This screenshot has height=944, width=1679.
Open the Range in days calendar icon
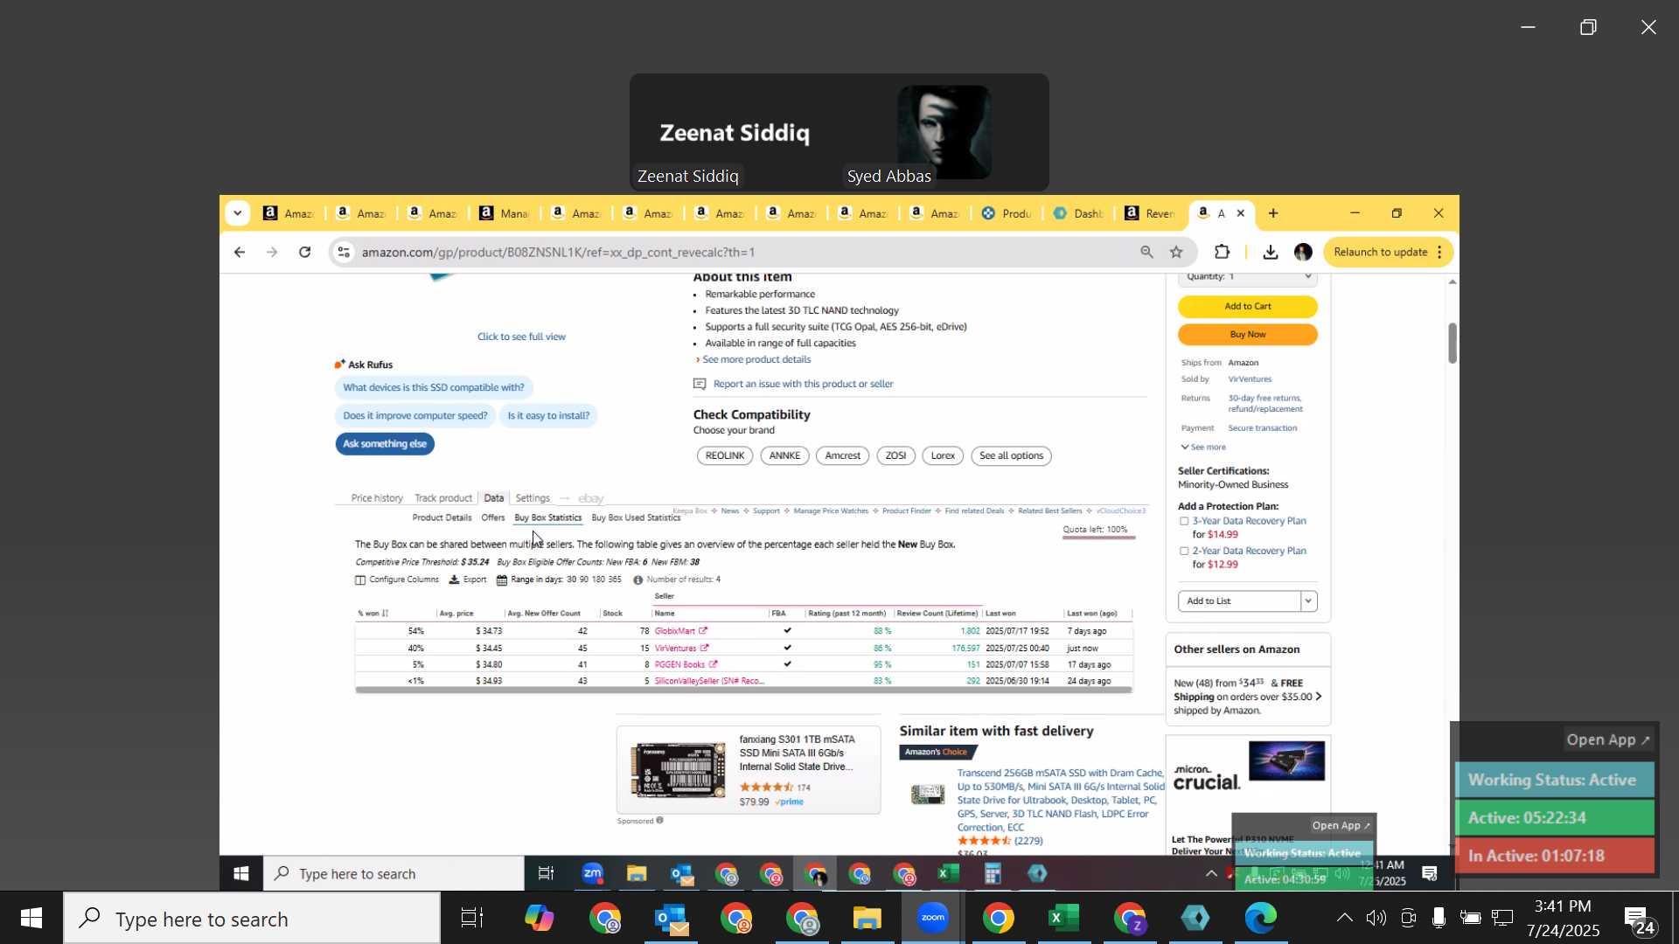(502, 580)
